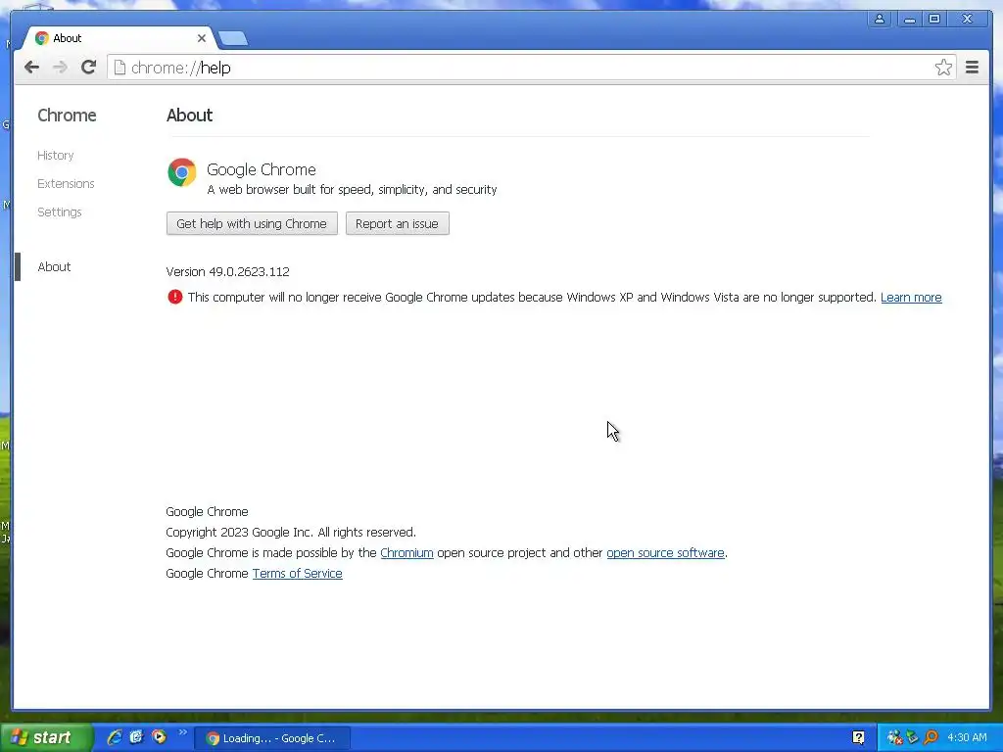
Task: Open the Chromium link
Action: (x=406, y=552)
